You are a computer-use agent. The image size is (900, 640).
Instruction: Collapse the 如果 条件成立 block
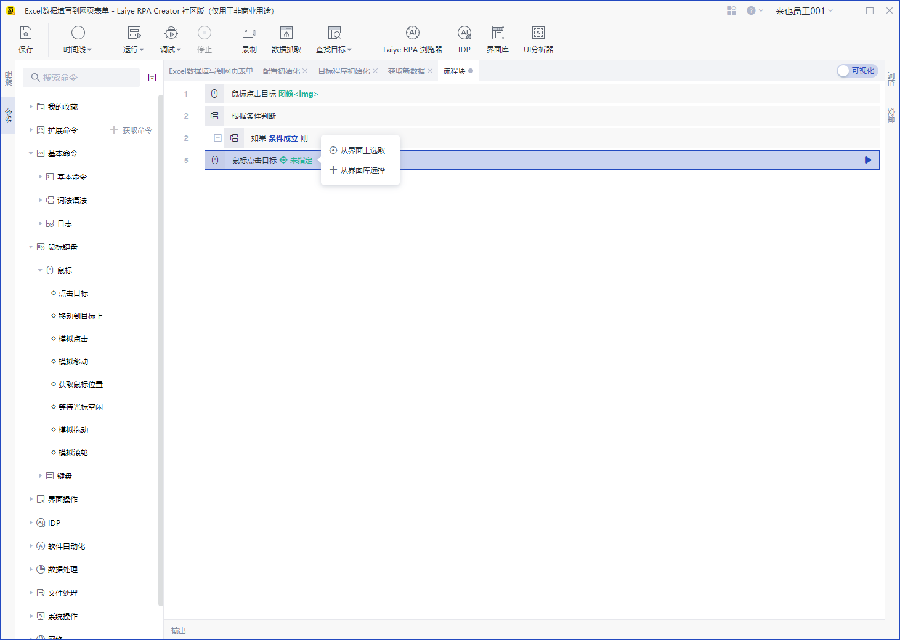(x=217, y=138)
